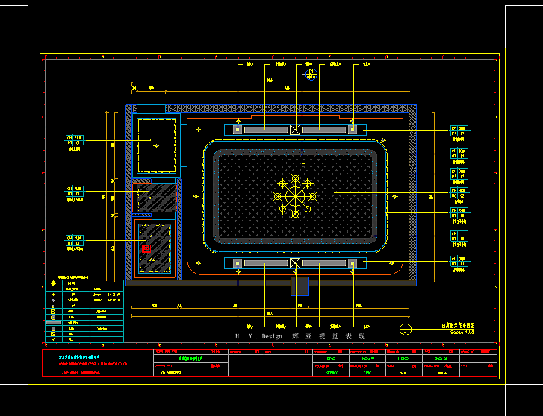Select the top-right gray linear diffuser bar

point(324,130)
